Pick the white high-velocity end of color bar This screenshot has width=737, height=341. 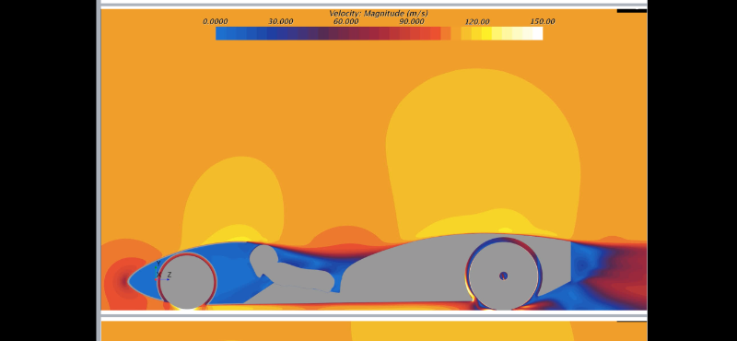click(x=535, y=33)
